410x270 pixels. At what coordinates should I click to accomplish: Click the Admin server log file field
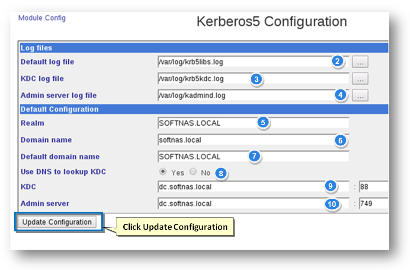click(242, 95)
